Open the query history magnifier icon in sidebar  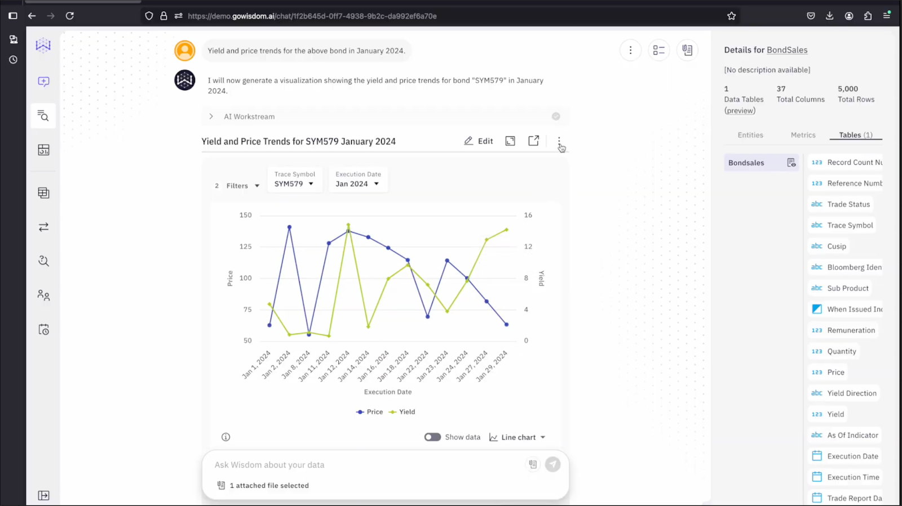(x=43, y=261)
